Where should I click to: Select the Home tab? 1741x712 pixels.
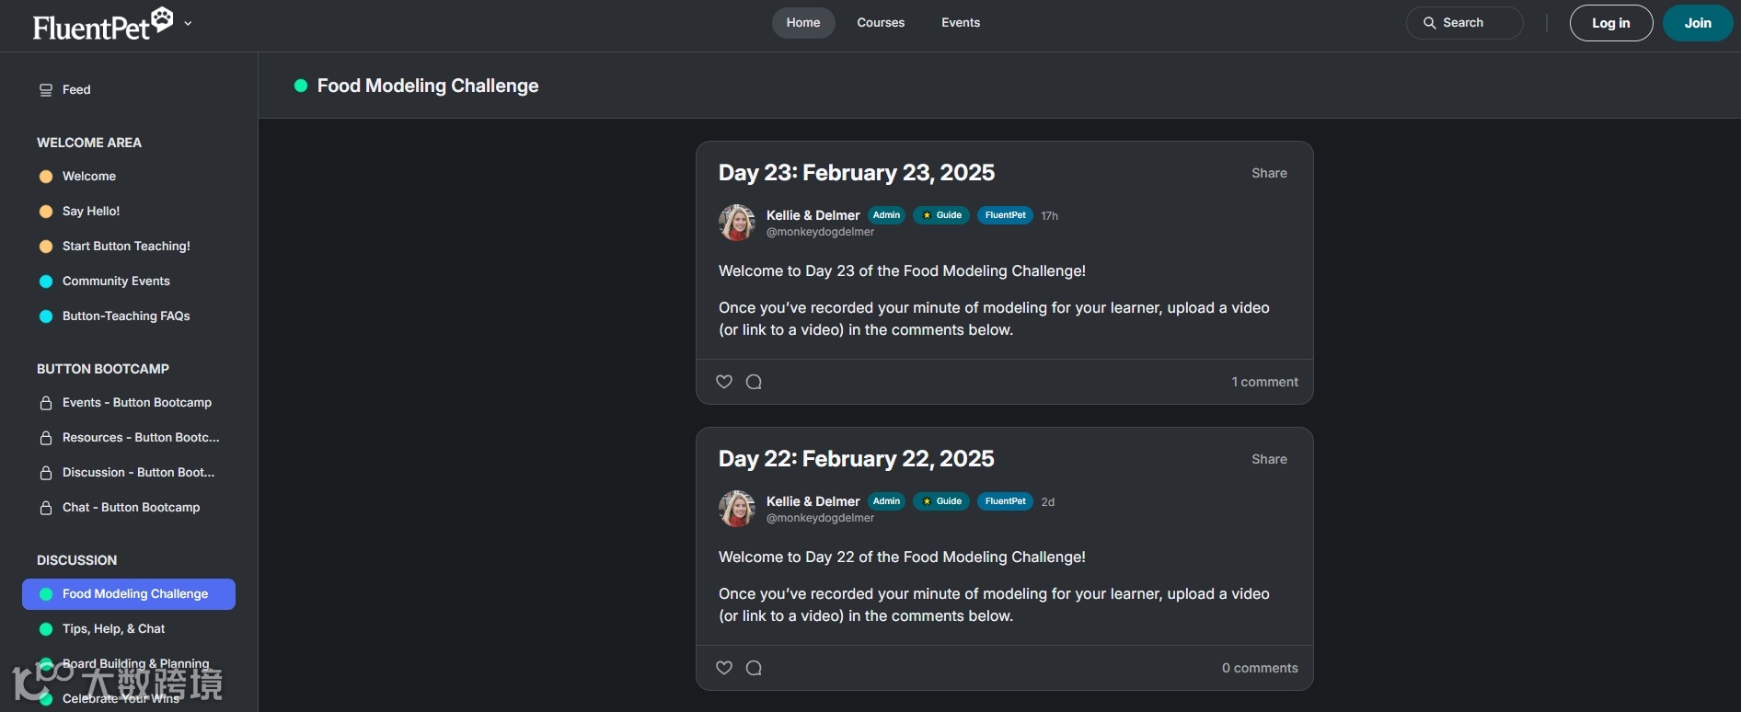[x=802, y=23]
